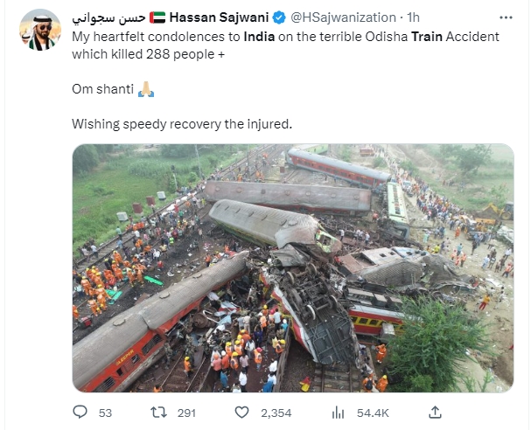The image size is (531, 430).
Task: Click the blue verified badge
Action: click(279, 17)
